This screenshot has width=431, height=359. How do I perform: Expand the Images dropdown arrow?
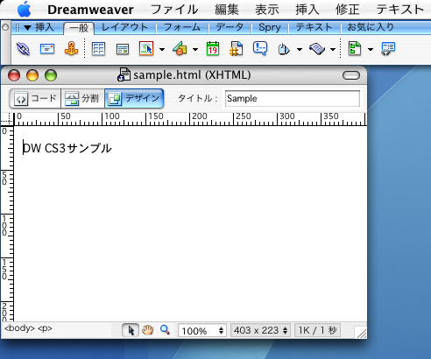coord(162,49)
